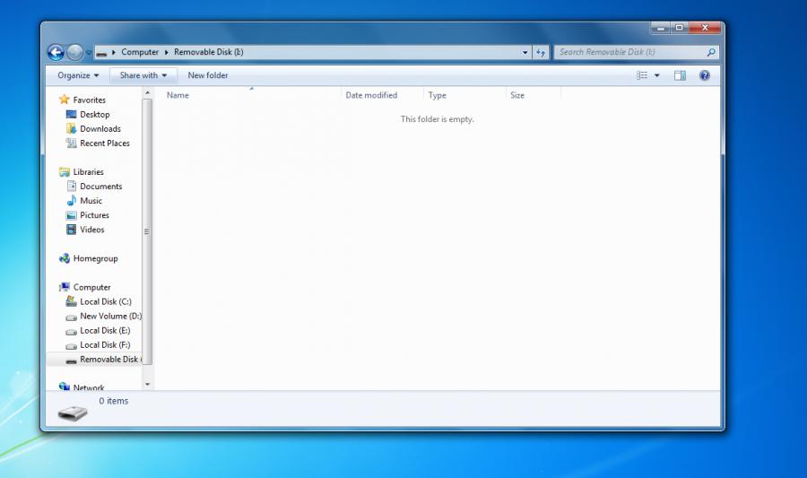Select Network in navigation pane
807x478 pixels.
tap(89, 387)
